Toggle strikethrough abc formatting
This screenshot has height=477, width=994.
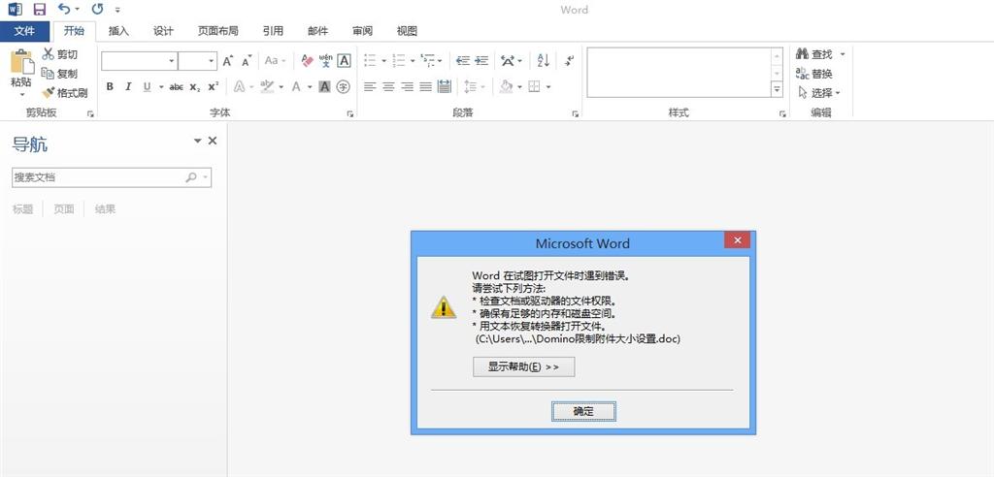pyautogui.click(x=177, y=87)
